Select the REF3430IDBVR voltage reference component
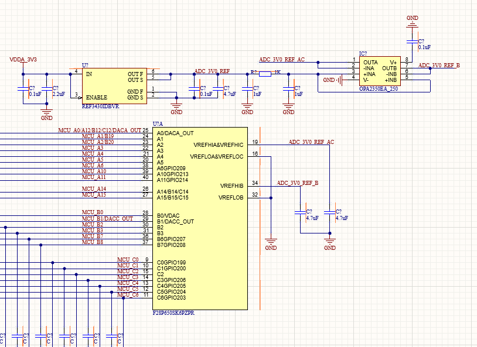The width and height of the screenshot is (477, 347). 114,86
